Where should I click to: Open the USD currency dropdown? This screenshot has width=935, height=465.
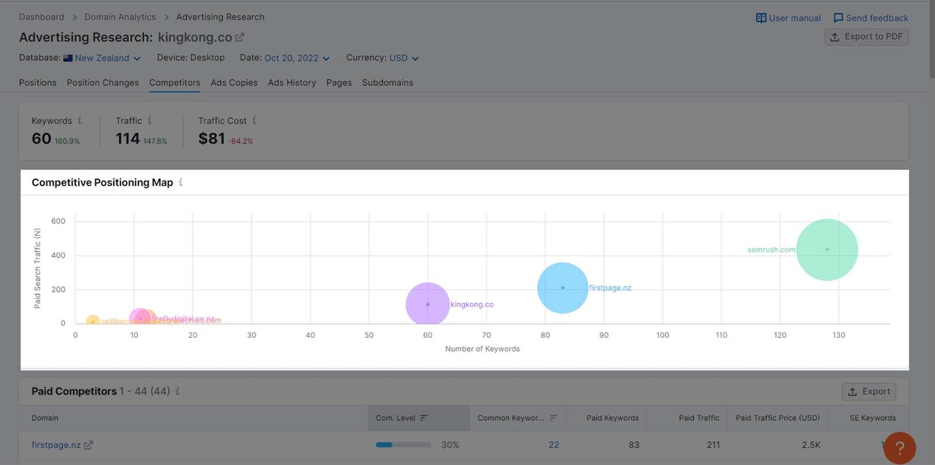pos(404,58)
